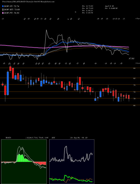
Task: Click the white price spike peak on EMA chart
Action: 46,30
